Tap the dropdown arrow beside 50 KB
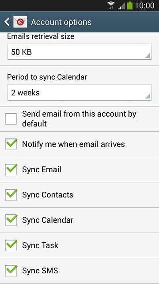159x284 pixels. pyautogui.click(x=148, y=56)
